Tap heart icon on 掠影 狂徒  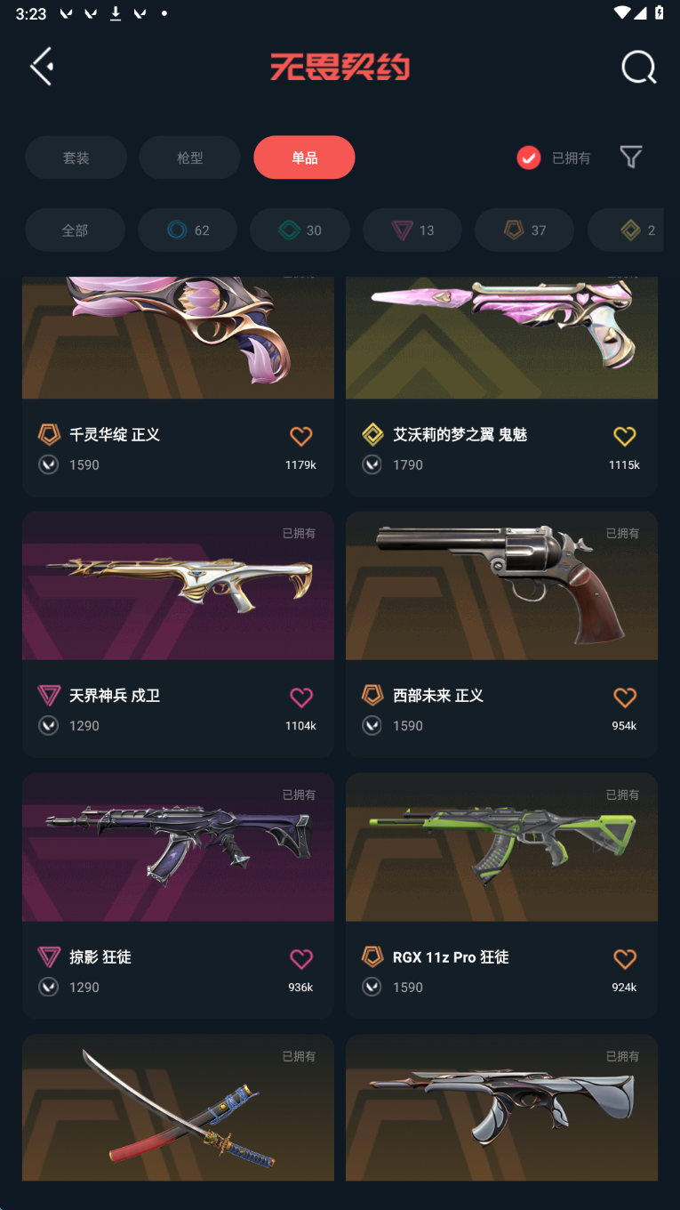[x=301, y=958]
